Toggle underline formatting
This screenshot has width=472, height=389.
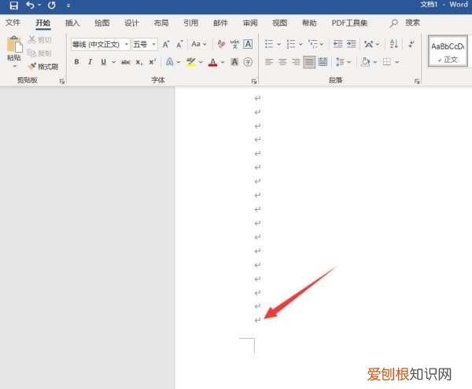tap(104, 62)
